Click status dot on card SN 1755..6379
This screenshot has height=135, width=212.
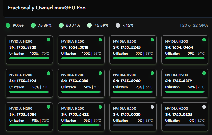click(x=204, y=73)
